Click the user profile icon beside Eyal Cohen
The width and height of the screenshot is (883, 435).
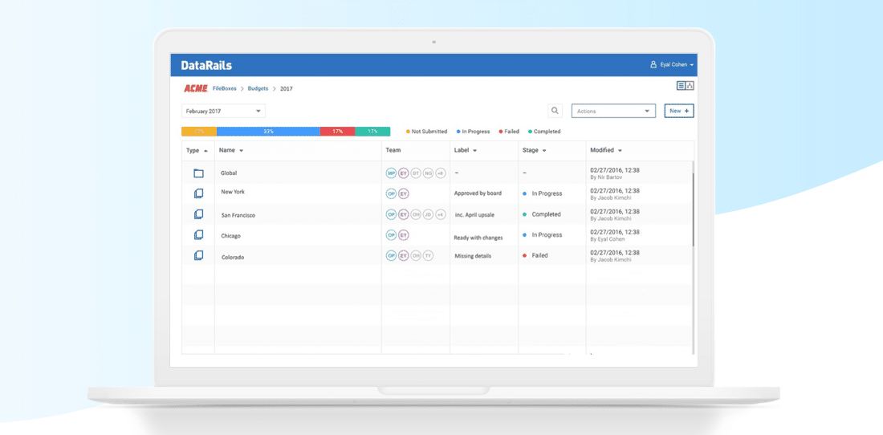click(653, 65)
